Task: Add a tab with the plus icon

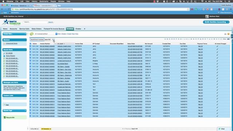Action: (85, 29)
